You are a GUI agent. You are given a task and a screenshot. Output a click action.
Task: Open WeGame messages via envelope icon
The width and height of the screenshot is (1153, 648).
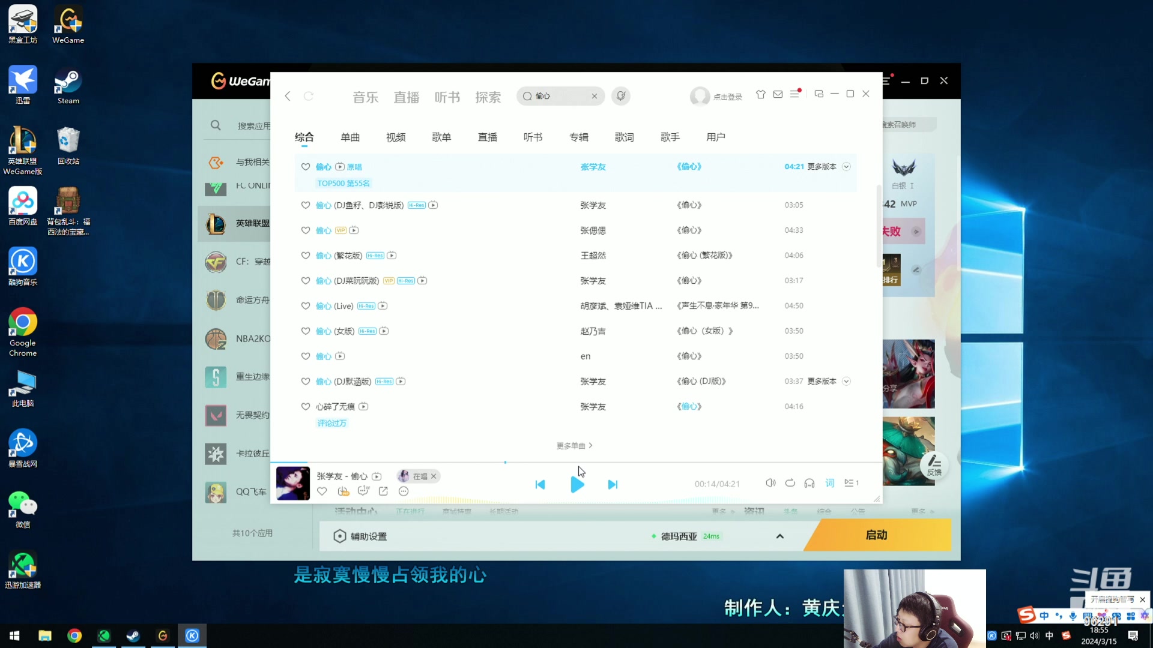coord(777,94)
